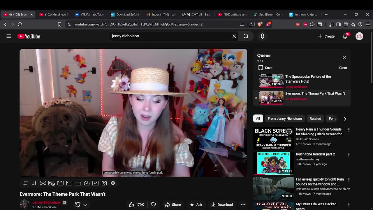Search with your voice microphone
373x210 pixels.
click(x=262, y=36)
